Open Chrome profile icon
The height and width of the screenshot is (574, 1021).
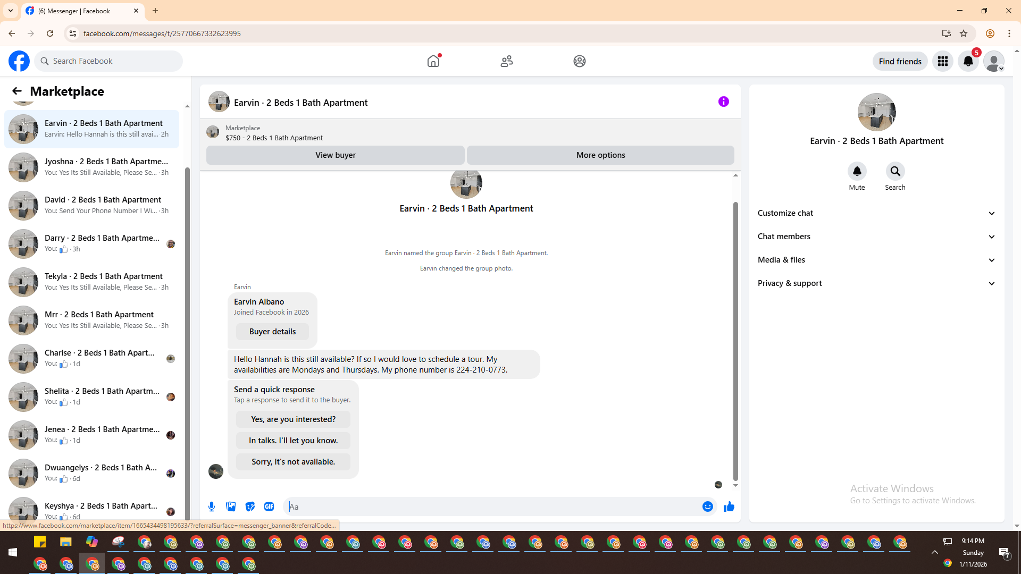pos(990,33)
